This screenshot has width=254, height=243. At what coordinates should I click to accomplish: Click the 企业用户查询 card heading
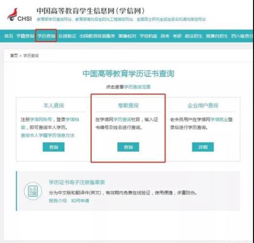pos(203,105)
